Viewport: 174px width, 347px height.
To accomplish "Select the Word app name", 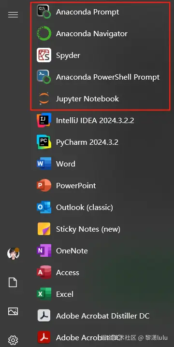I will coord(66,164).
